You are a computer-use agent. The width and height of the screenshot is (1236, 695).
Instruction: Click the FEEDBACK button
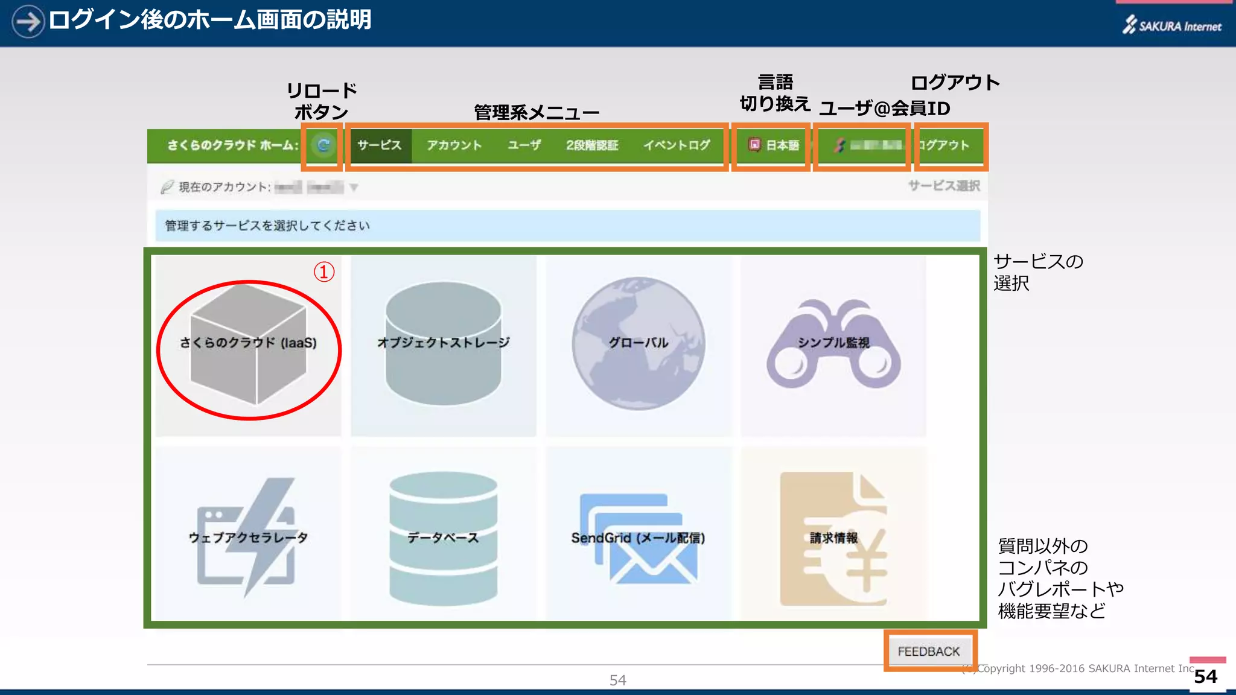click(929, 652)
